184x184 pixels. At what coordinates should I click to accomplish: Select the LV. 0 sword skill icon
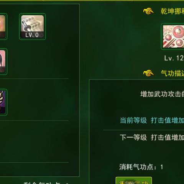pyautogui.click(x=32, y=26)
